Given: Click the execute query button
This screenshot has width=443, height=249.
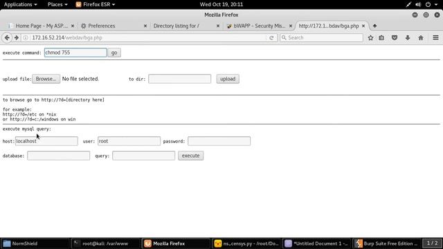Looking at the screenshot, I should click(191, 156).
